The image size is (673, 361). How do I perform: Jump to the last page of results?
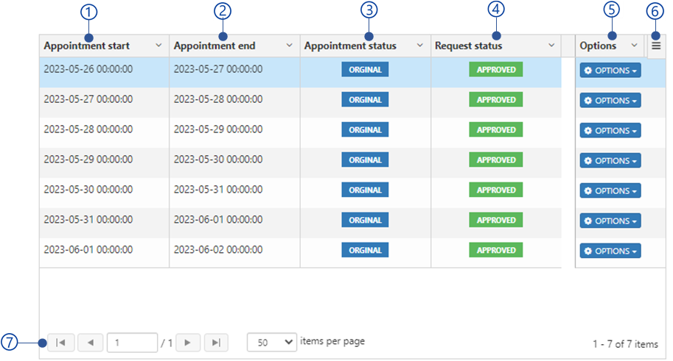point(215,342)
